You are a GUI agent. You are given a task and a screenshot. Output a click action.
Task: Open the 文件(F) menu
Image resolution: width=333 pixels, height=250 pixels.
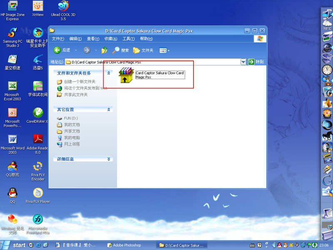pyautogui.click(x=58, y=39)
